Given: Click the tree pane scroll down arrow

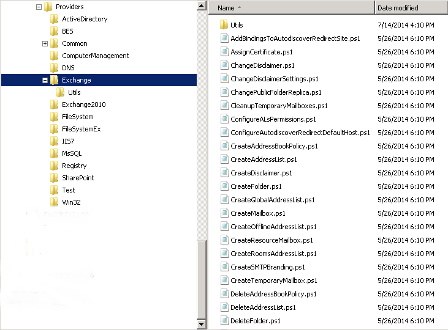Looking at the screenshot, I should click(x=202, y=324).
